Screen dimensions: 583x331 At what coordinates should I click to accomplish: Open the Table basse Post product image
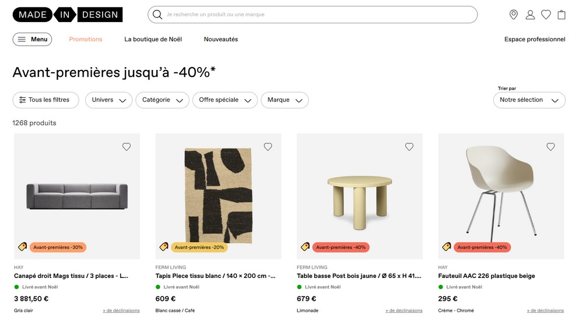pos(360,196)
